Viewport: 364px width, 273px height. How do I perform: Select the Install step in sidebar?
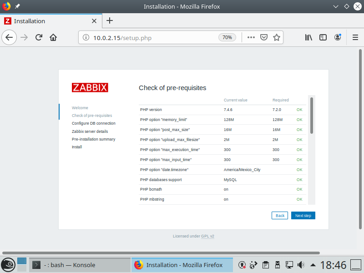click(77, 147)
